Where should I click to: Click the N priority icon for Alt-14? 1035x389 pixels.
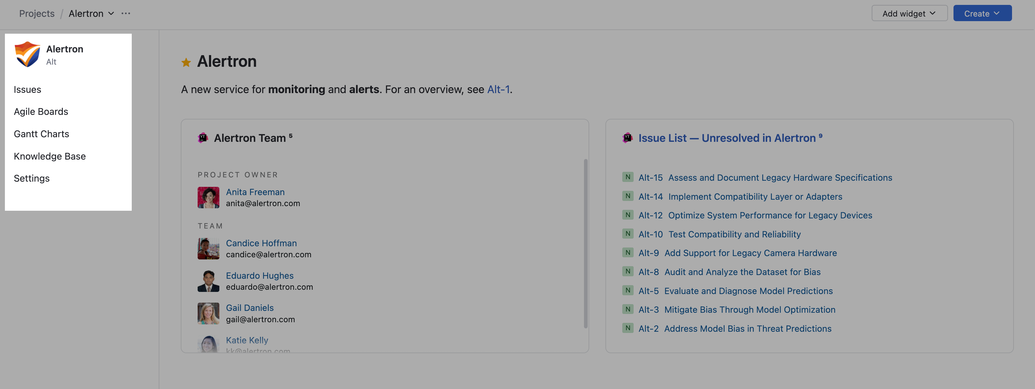628,196
